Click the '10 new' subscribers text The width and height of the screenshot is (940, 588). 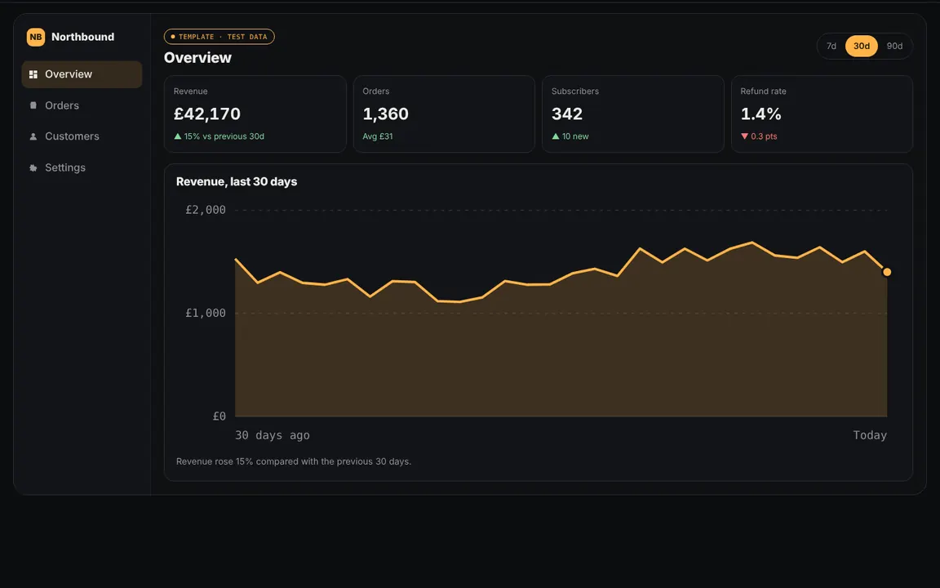coord(575,136)
